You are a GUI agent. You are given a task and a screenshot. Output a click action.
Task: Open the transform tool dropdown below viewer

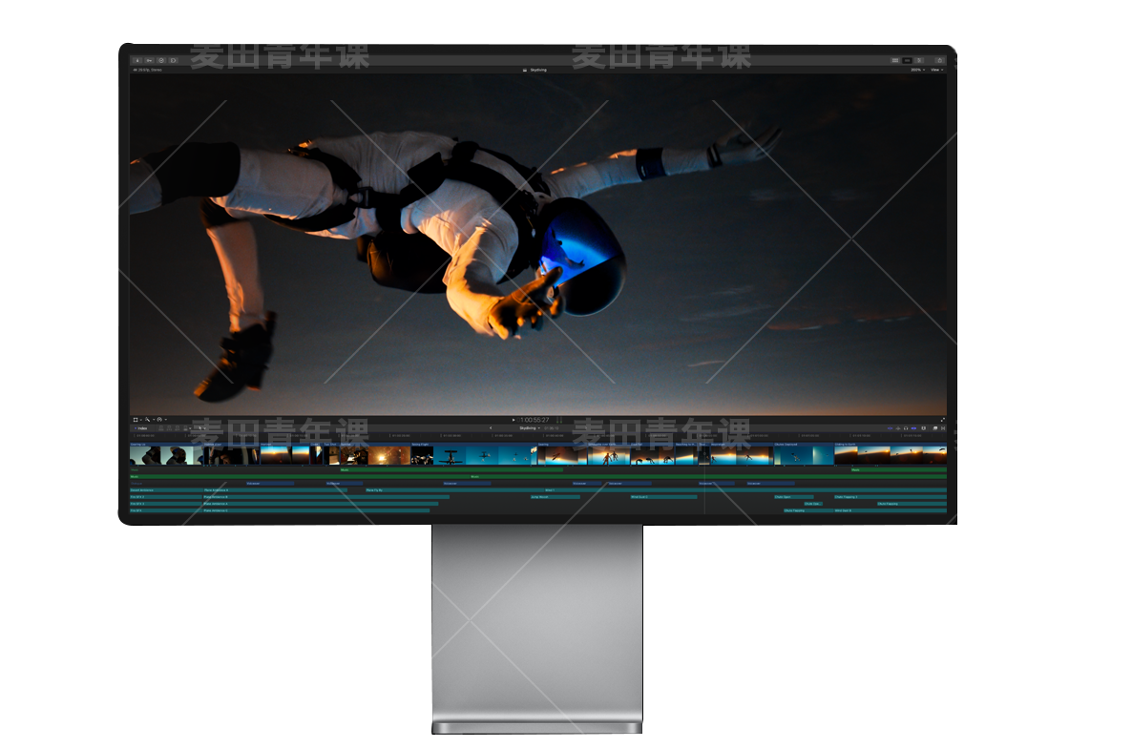click(x=136, y=420)
